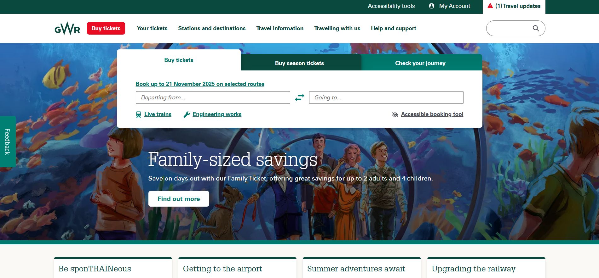Open Stations and destinations menu
The width and height of the screenshot is (599, 278).
[x=212, y=28]
